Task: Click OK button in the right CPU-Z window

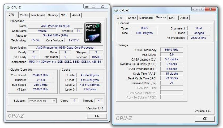Action: (205, 119)
